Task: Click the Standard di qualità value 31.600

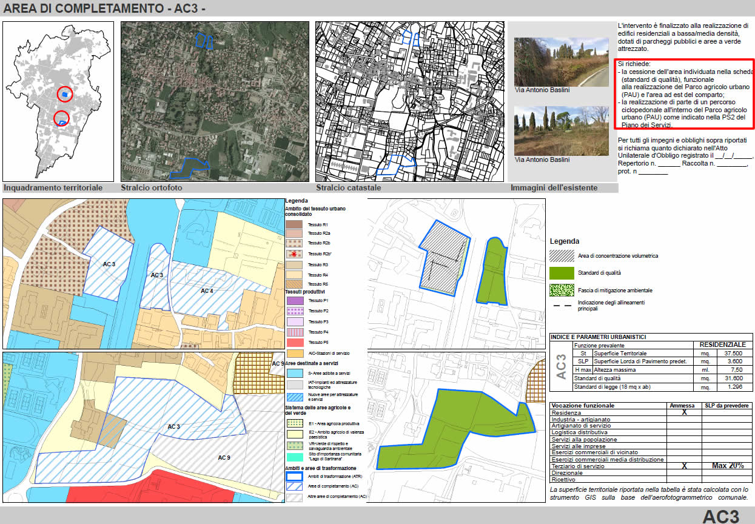Action: coord(734,378)
